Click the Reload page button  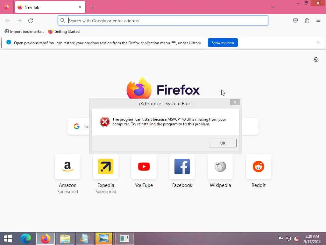31,21
